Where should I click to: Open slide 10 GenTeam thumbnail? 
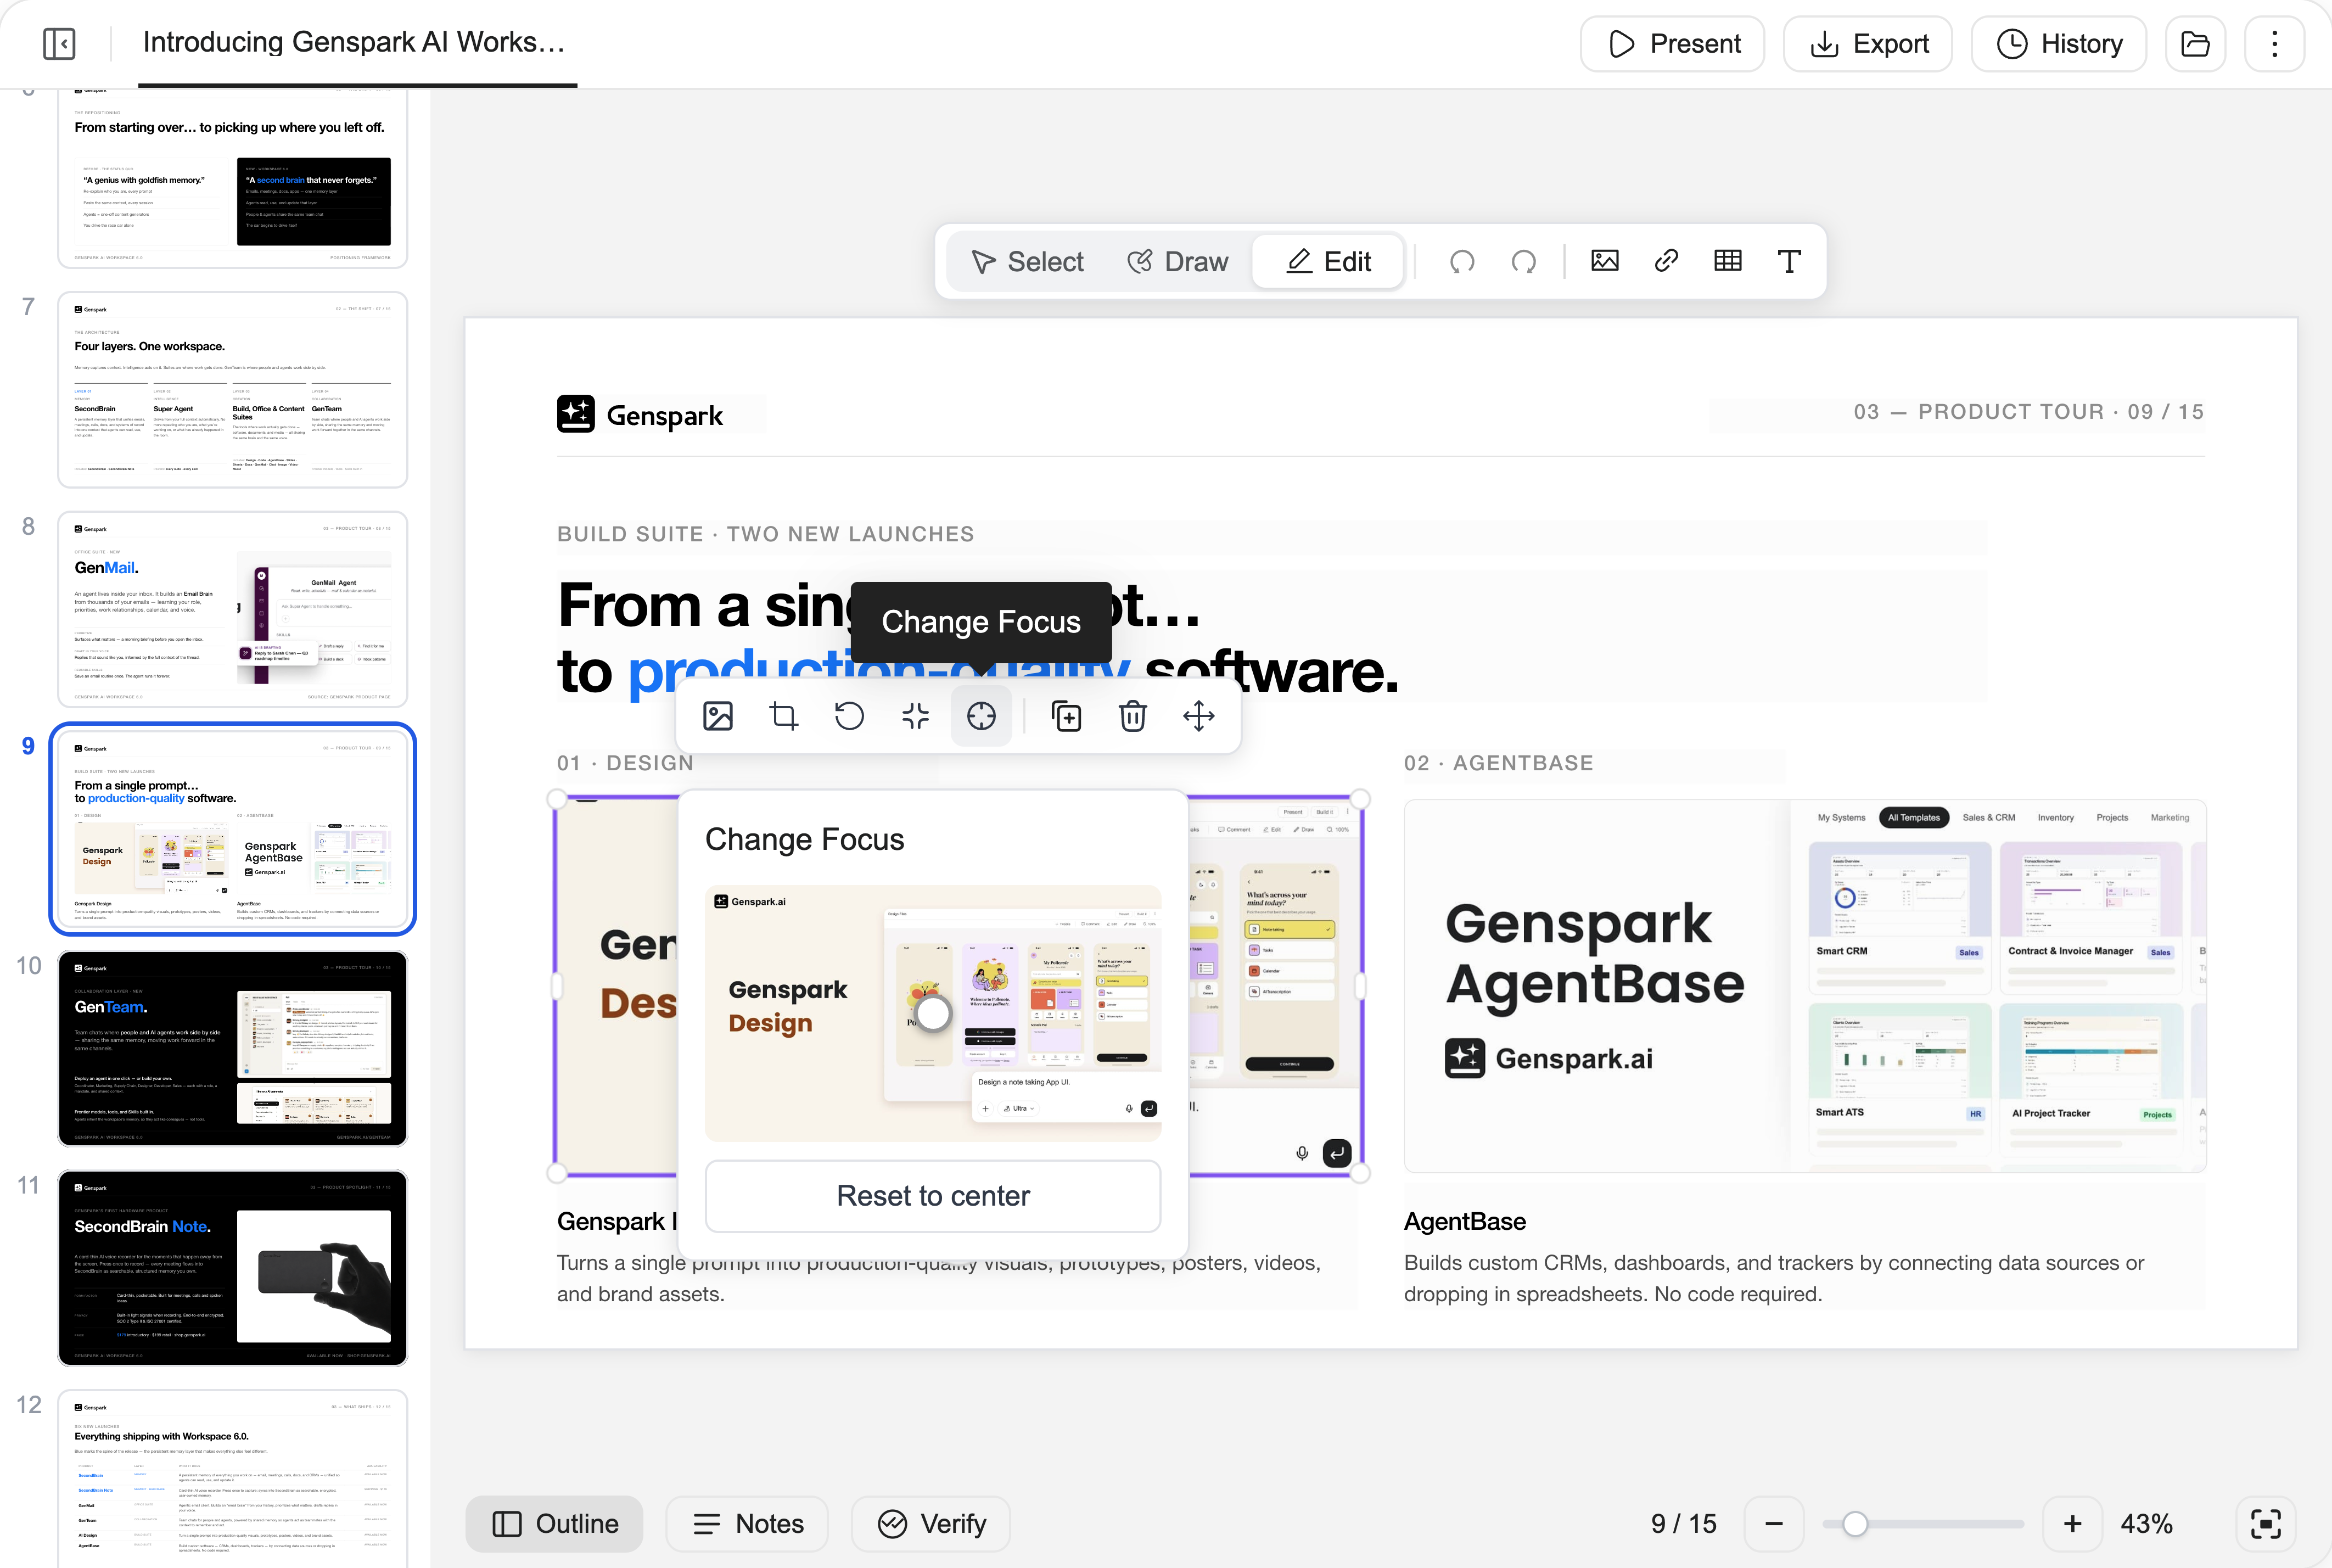(x=233, y=1048)
